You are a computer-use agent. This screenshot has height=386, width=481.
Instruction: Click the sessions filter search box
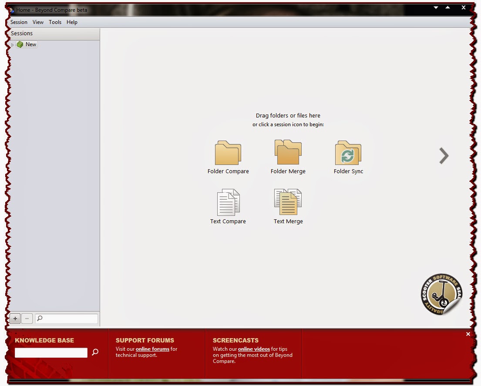pyautogui.click(x=67, y=319)
